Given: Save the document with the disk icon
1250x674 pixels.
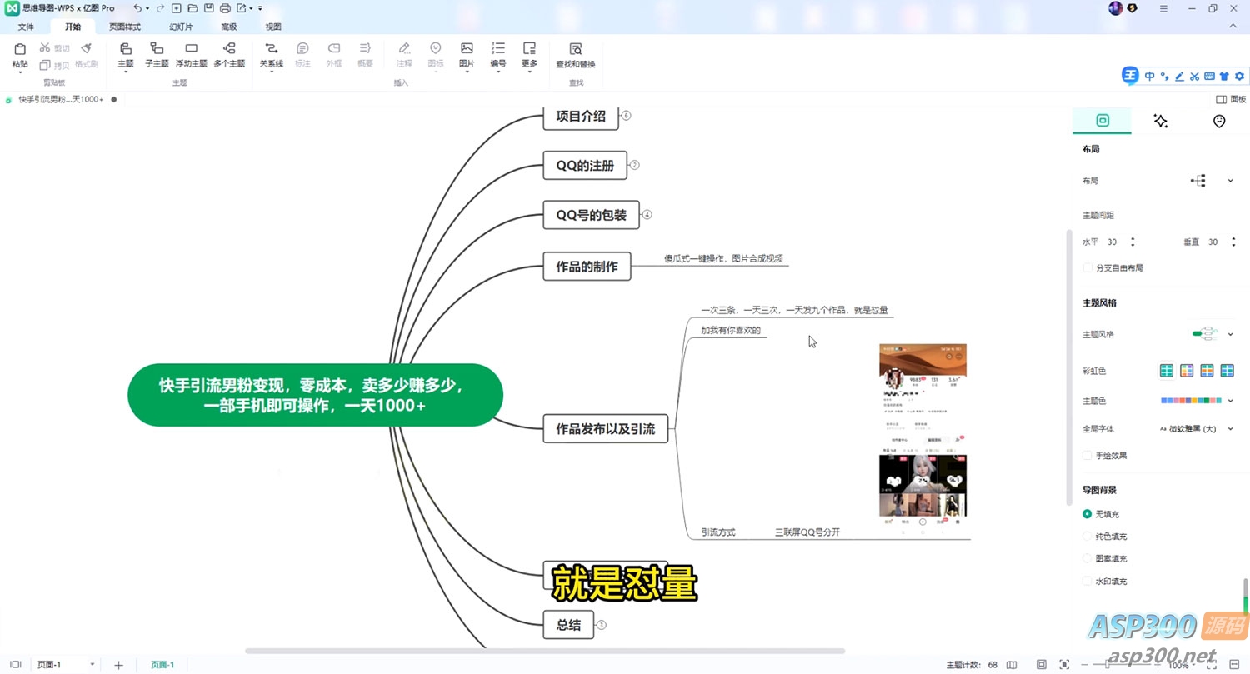Looking at the screenshot, I should pyautogui.click(x=208, y=8).
